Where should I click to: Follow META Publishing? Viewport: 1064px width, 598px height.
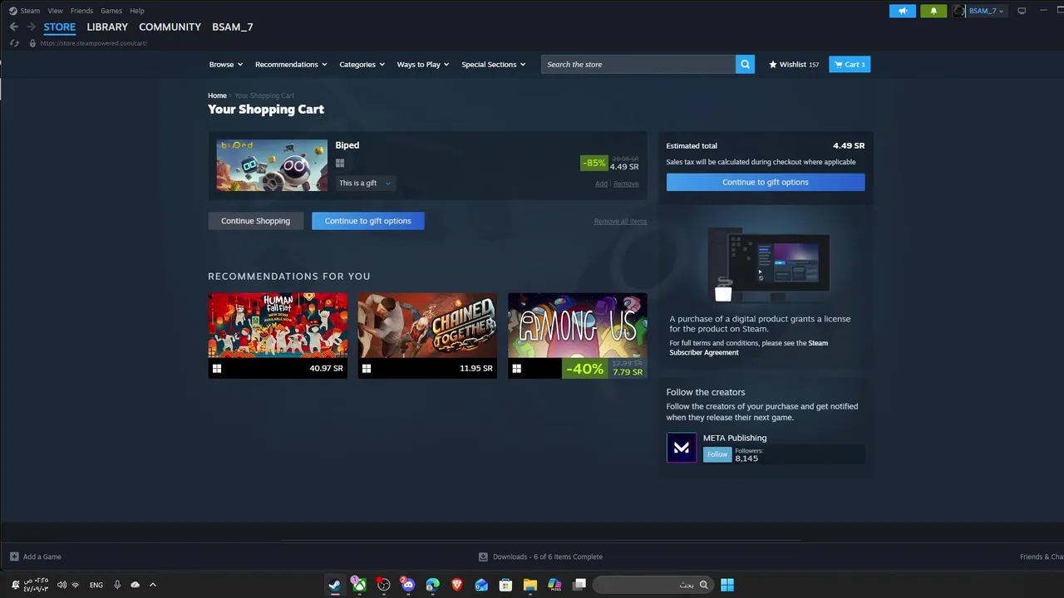[717, 454]
